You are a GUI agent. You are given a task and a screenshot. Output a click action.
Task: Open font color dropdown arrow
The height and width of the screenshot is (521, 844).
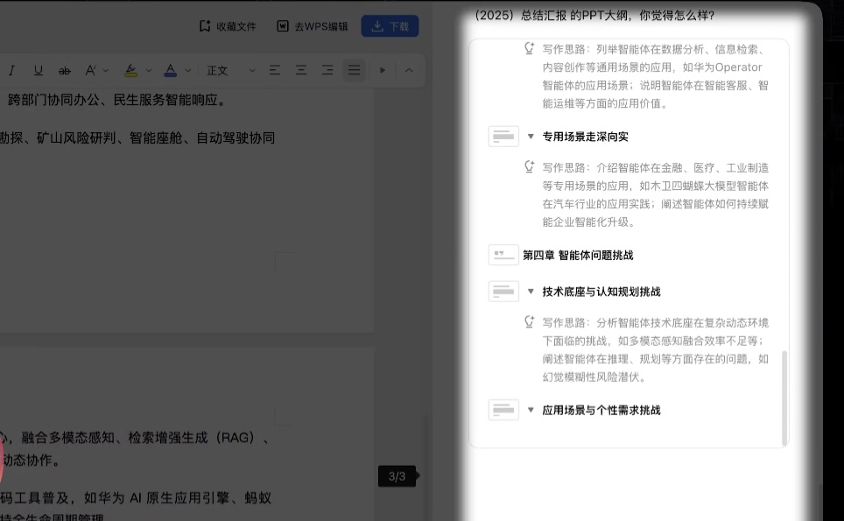point(186,70)
